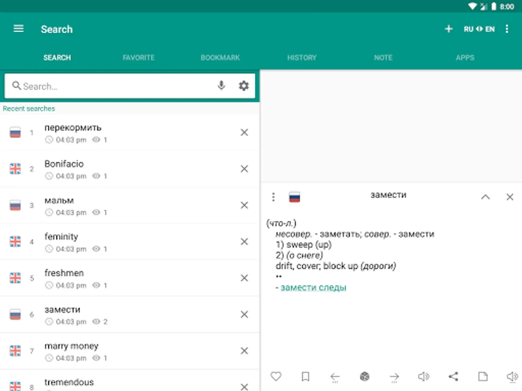Image resolution: width=522 pixels, height=391 pixels.
Task: Open the Note tab
Action: click(383, 57)
